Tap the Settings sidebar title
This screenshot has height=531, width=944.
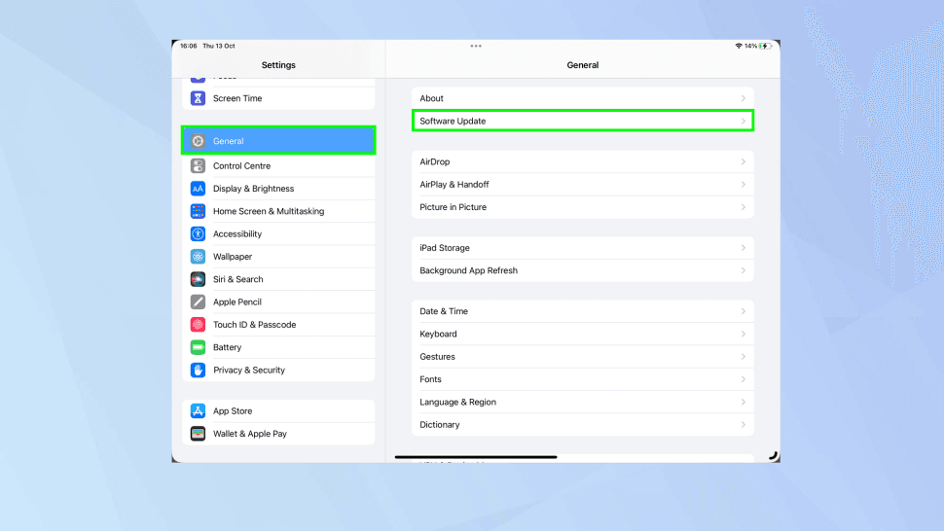pos(278,65)
